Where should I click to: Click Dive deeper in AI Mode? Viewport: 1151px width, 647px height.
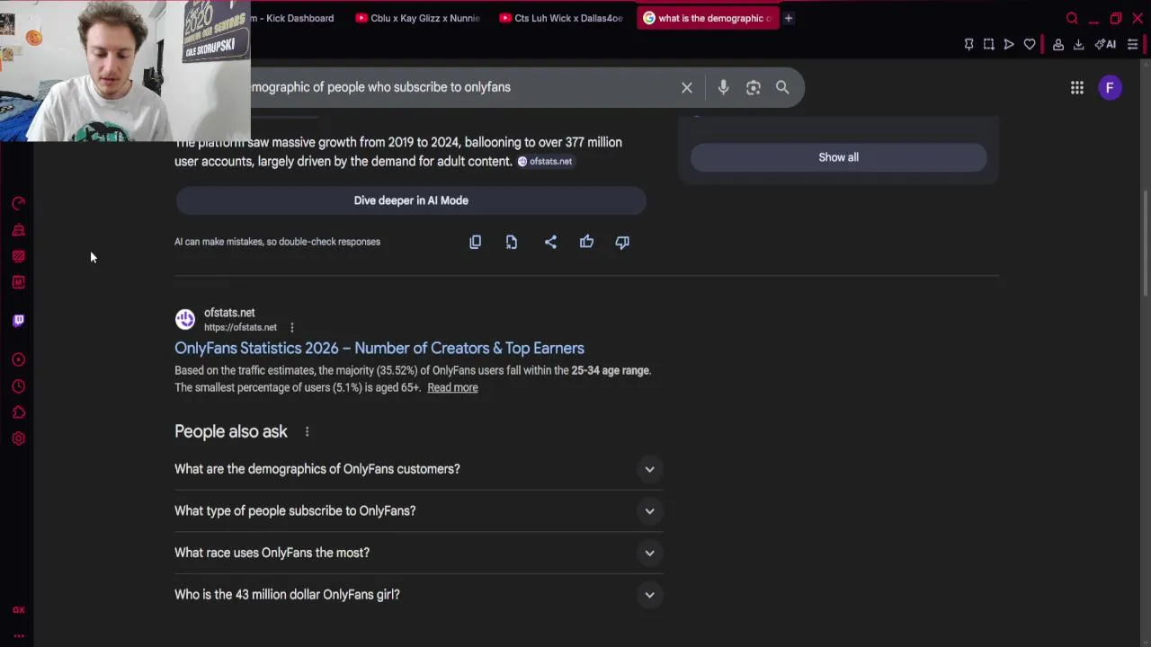[411, 200]
